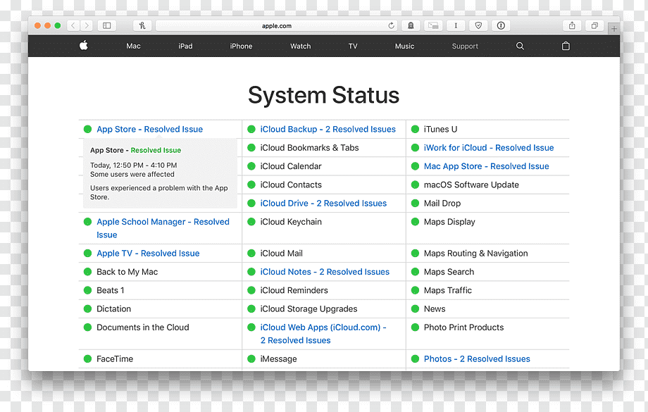Screen dimensions: 648x412
Task: Click 'Today, 12:50 PM - 4:10 PM' detail text
Action: pyautogui.click(x=134, y=166)
